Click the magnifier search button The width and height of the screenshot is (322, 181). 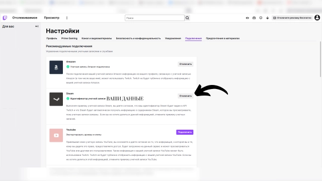(187, 18)
